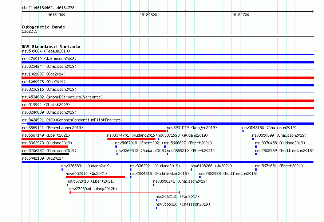Click the red bar of nsv6052010 (Wu2021)
The height and width of the screenshot is (222, 324).
pos(95,177)
